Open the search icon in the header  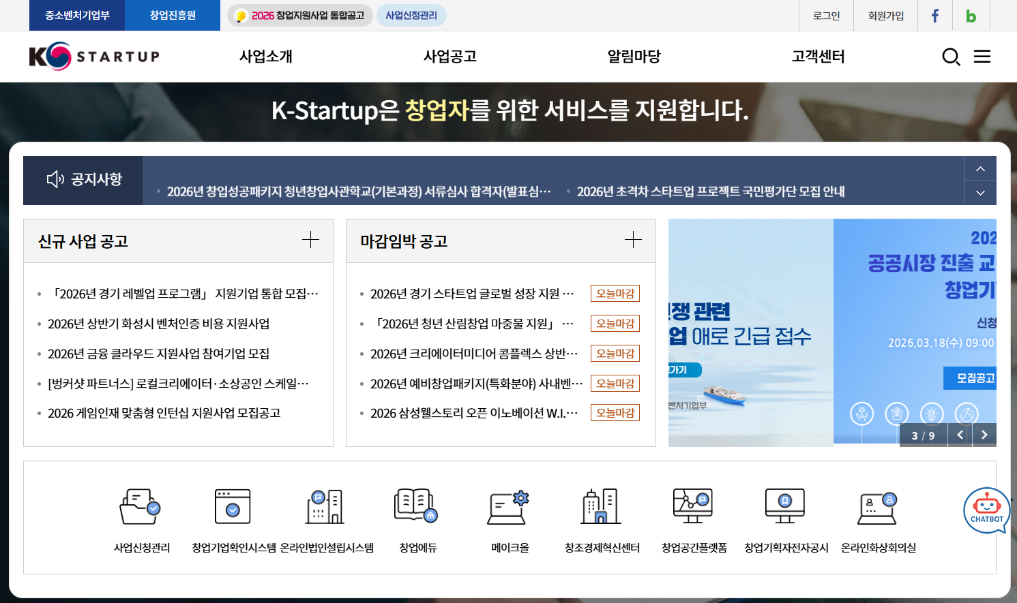pyautogui.click(x=951, y=57)
